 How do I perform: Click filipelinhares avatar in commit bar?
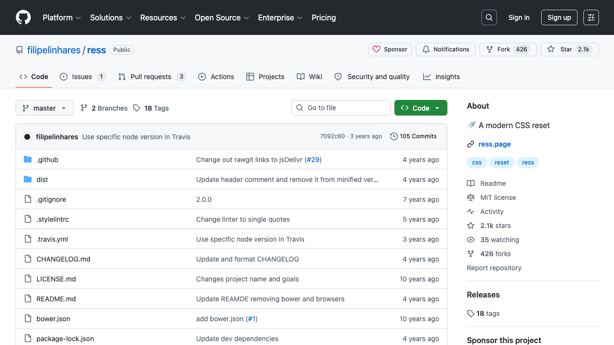click(x=27, y=137)
